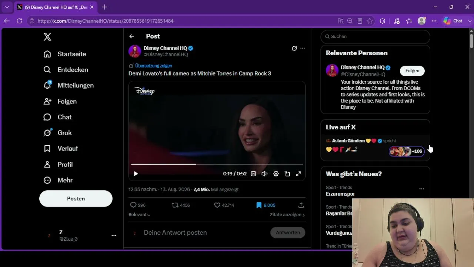Image resolution: width=474 pixels, height=267 pixels.
Task: Open the Verlauf item in the sidebar
Action: pos(60,148)
